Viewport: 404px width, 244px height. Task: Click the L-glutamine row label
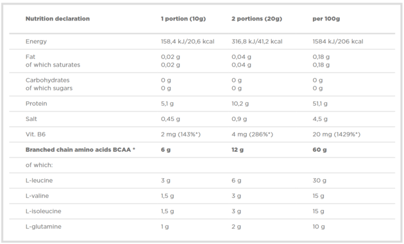pyautogui.click(x=44, y=227)
